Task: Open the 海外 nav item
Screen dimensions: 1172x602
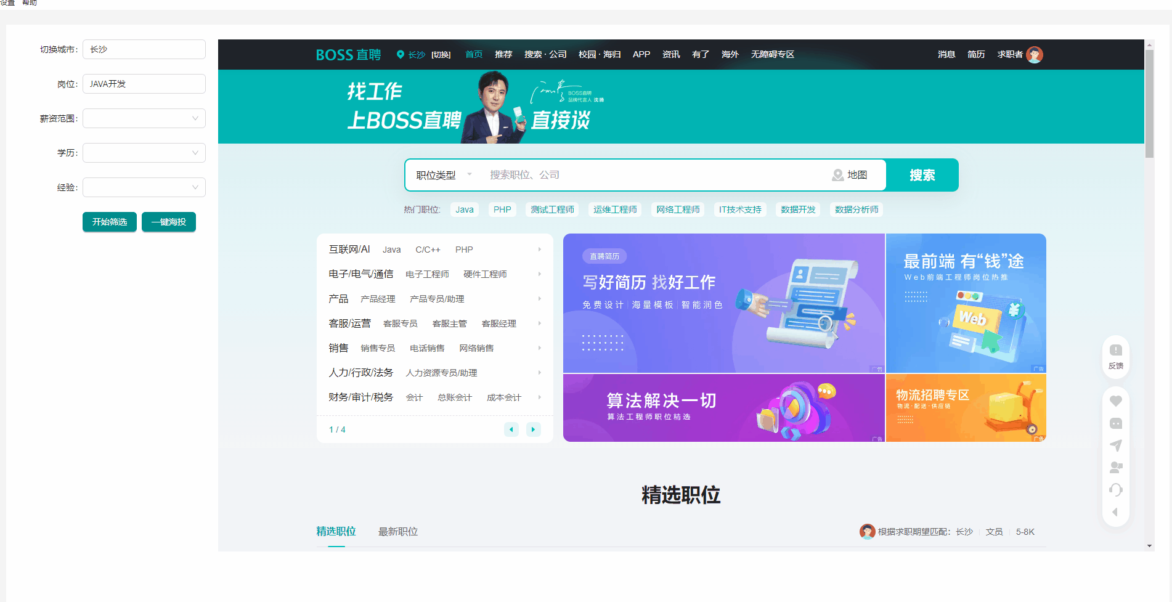Action: click(x=730, y=54)
